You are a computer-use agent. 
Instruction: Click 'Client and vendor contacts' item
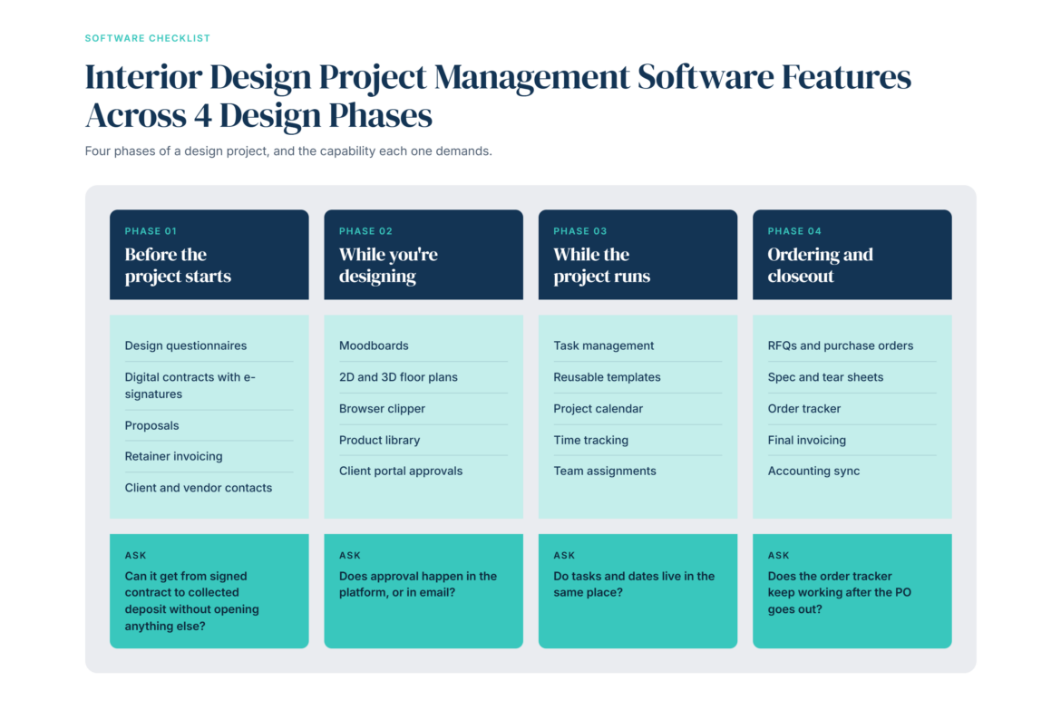point(199,488)
